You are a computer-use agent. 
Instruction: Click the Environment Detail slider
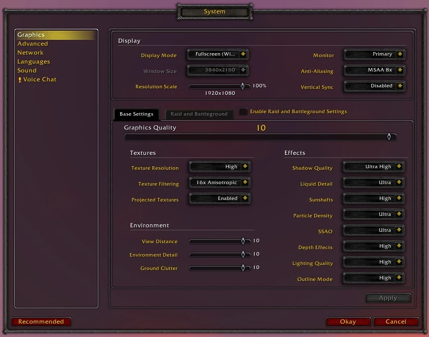(219, 255)
